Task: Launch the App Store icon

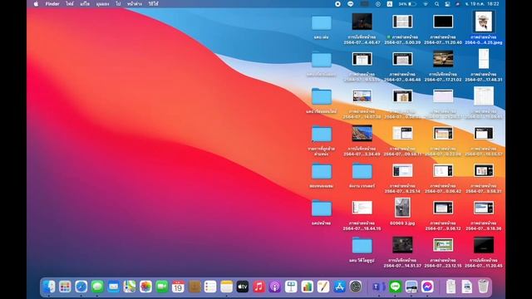Action: [x=339, y=287]
